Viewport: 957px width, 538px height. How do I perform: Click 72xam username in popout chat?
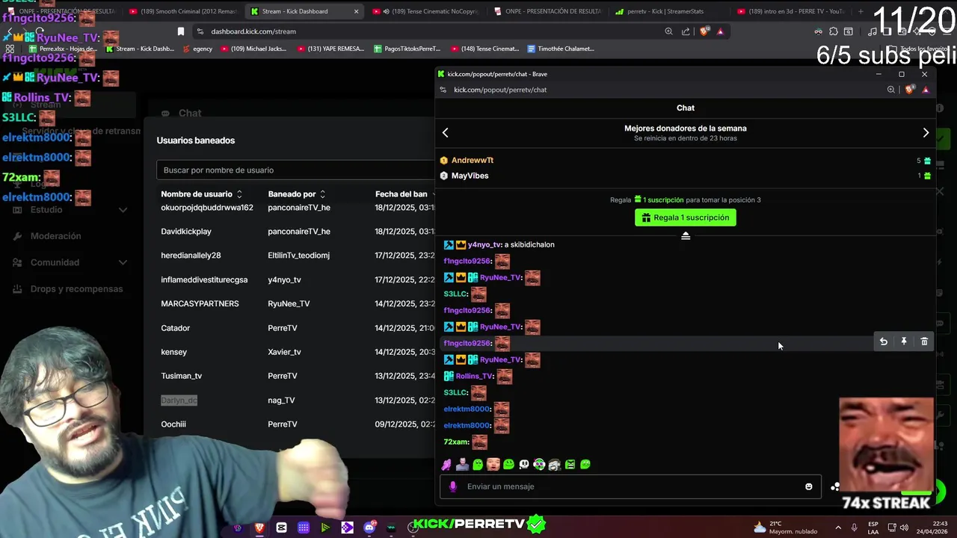pos(455,442)
